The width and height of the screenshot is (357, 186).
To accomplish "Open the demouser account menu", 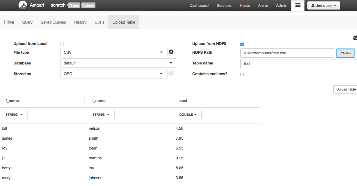I will point(323,5).
